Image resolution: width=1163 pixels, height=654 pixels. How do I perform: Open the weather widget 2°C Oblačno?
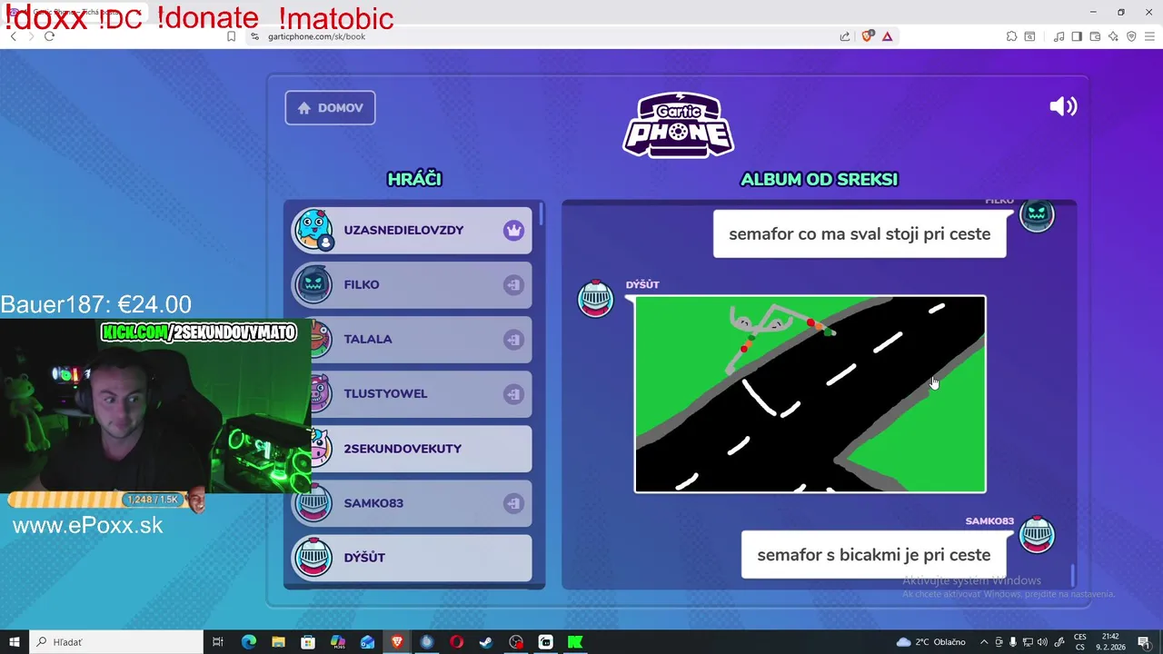[x=931, y=642]
